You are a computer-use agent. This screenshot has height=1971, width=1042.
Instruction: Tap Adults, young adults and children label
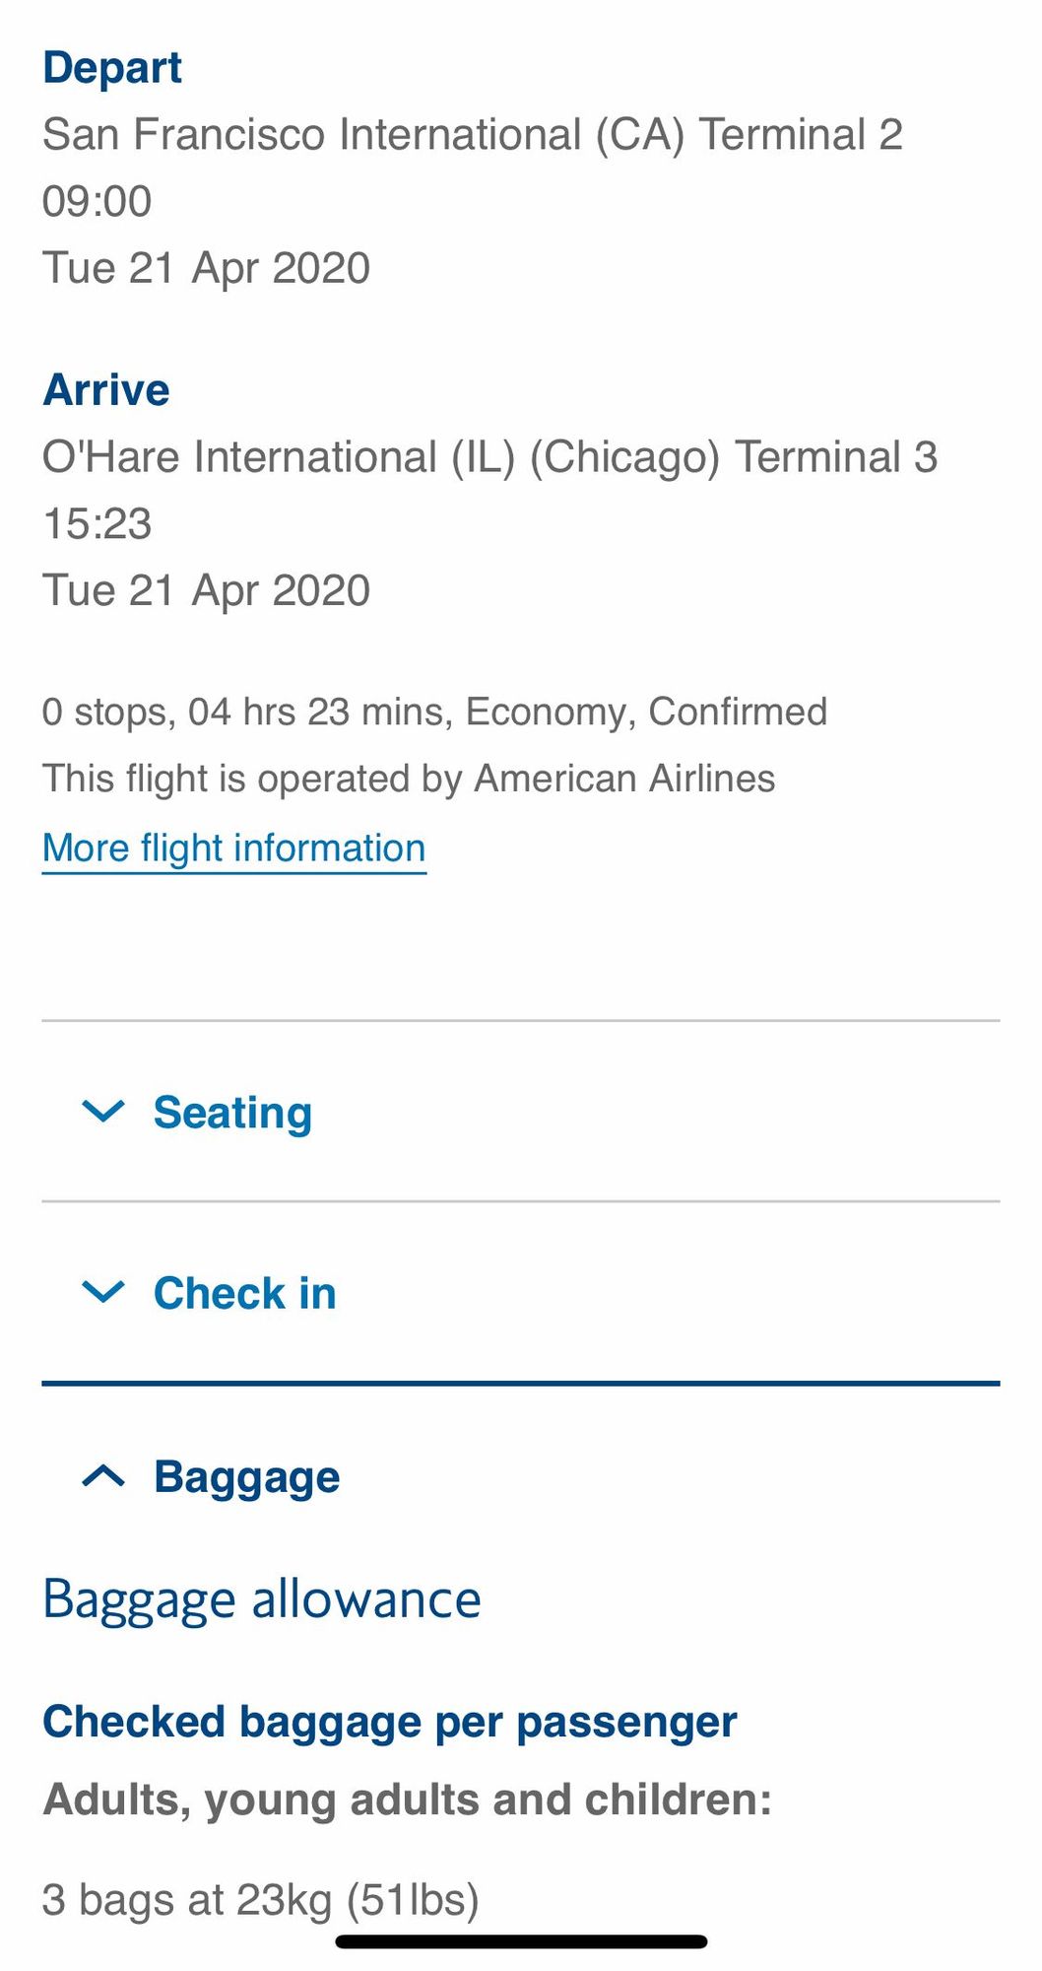[x=408, y=1800]
